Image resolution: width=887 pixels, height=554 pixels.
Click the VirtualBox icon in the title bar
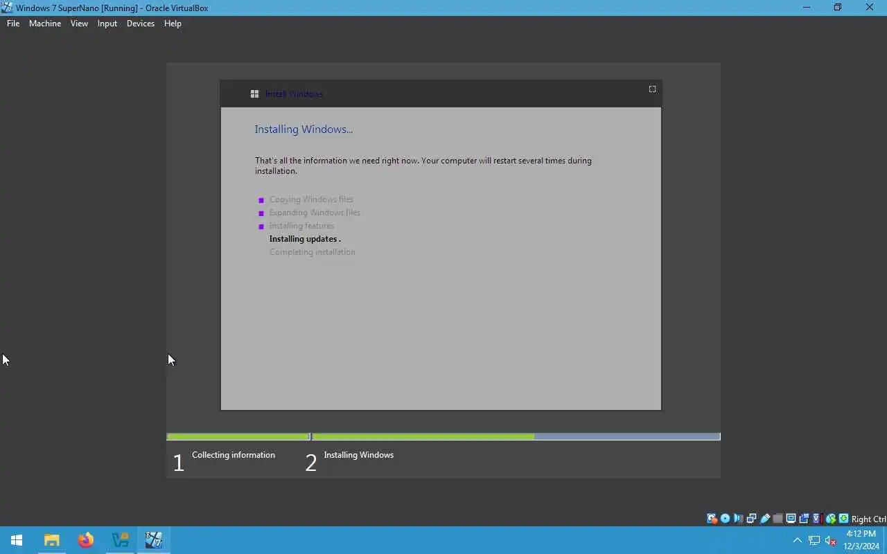click(x=7, y=8)
